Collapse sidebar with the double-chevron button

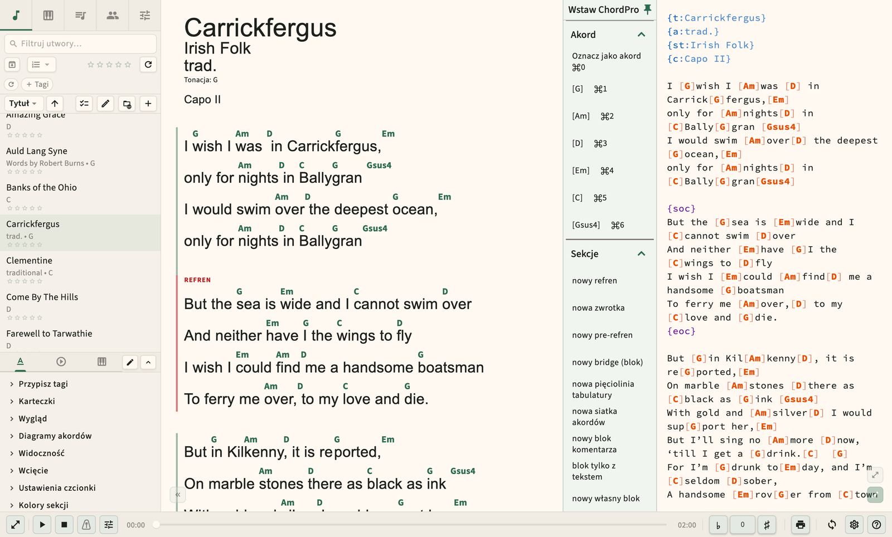(x=177, y=494)
